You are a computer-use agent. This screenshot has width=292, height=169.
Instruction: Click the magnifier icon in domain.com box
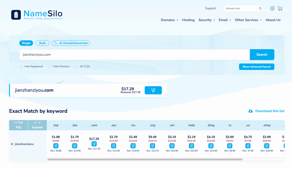pyautogui.click(x=260, y=9)
